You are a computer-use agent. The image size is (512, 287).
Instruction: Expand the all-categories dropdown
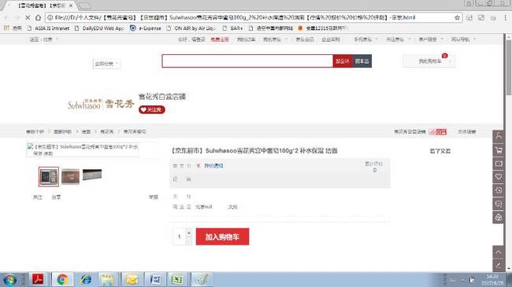click(106, 64)
